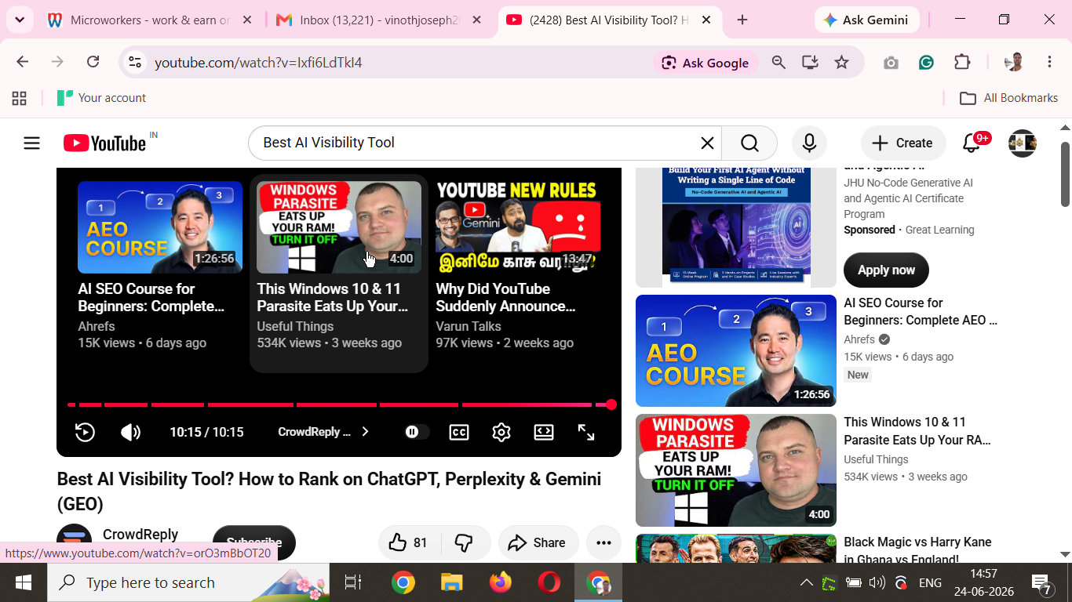The height and width of the screenshot is (602, 1072).
Task: Open Black Magic vs Harry Kane video title
Action: (x=917, y=550)
